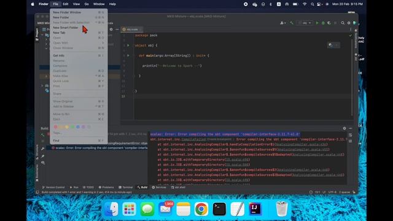Viewport: 393px width, 221px height.
Task: Click the eye filter icon in Build sidebar
Action: click(x=43, y=163)
